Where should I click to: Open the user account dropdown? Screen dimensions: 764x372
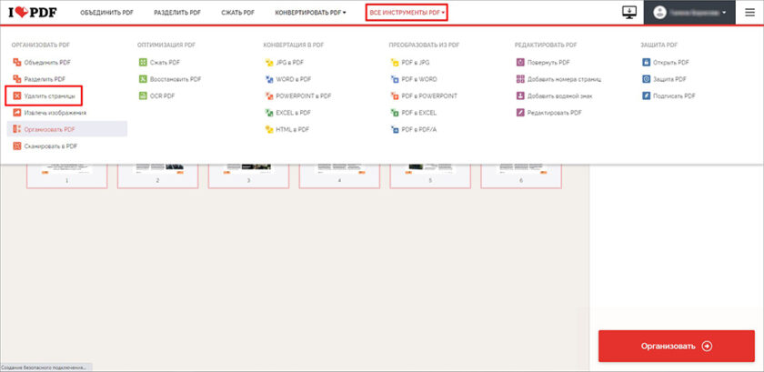click(x=689, y=13)
